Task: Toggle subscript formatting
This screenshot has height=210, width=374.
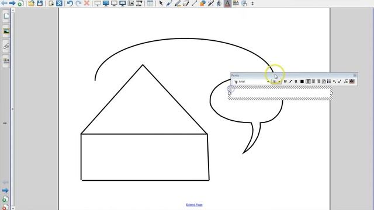Action: pos(334,82)
